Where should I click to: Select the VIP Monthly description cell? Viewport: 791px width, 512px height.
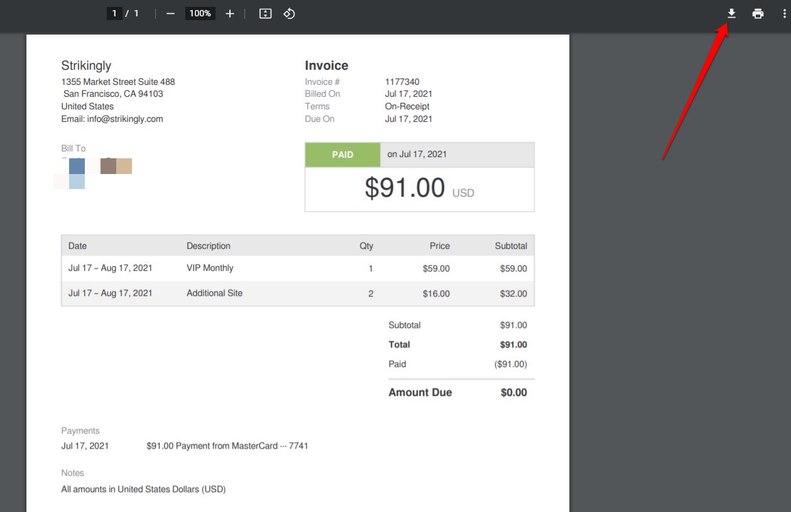pos(210,268)
